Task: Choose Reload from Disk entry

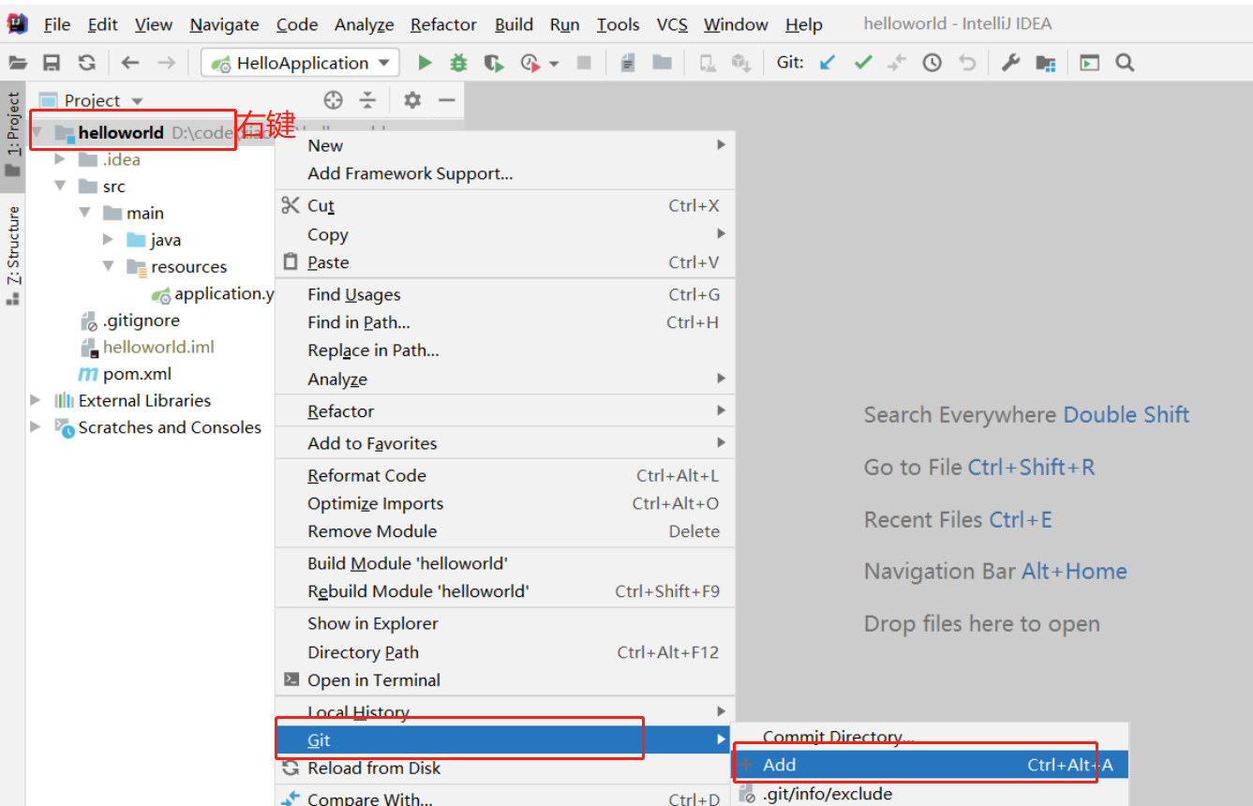Action: tap(505, 769)
